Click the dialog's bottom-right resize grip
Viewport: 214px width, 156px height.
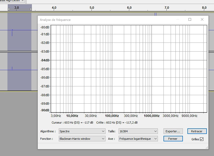point(207,147)
